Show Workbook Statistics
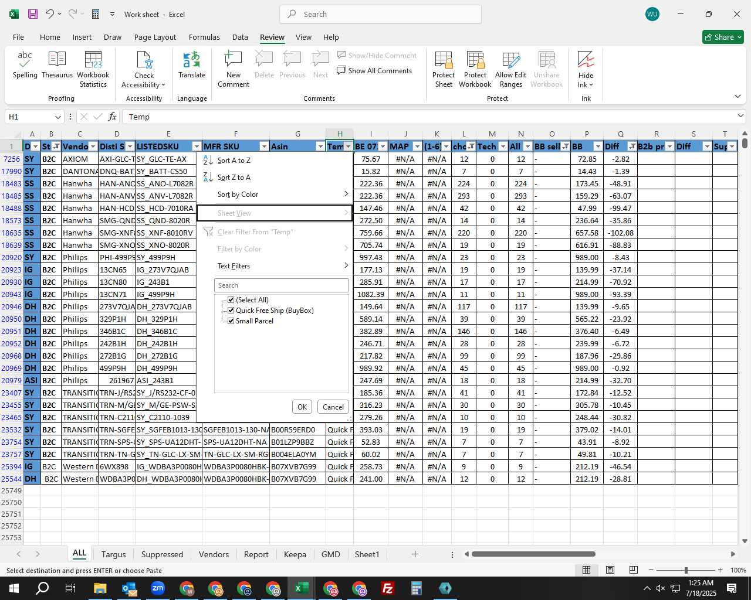 93,70
